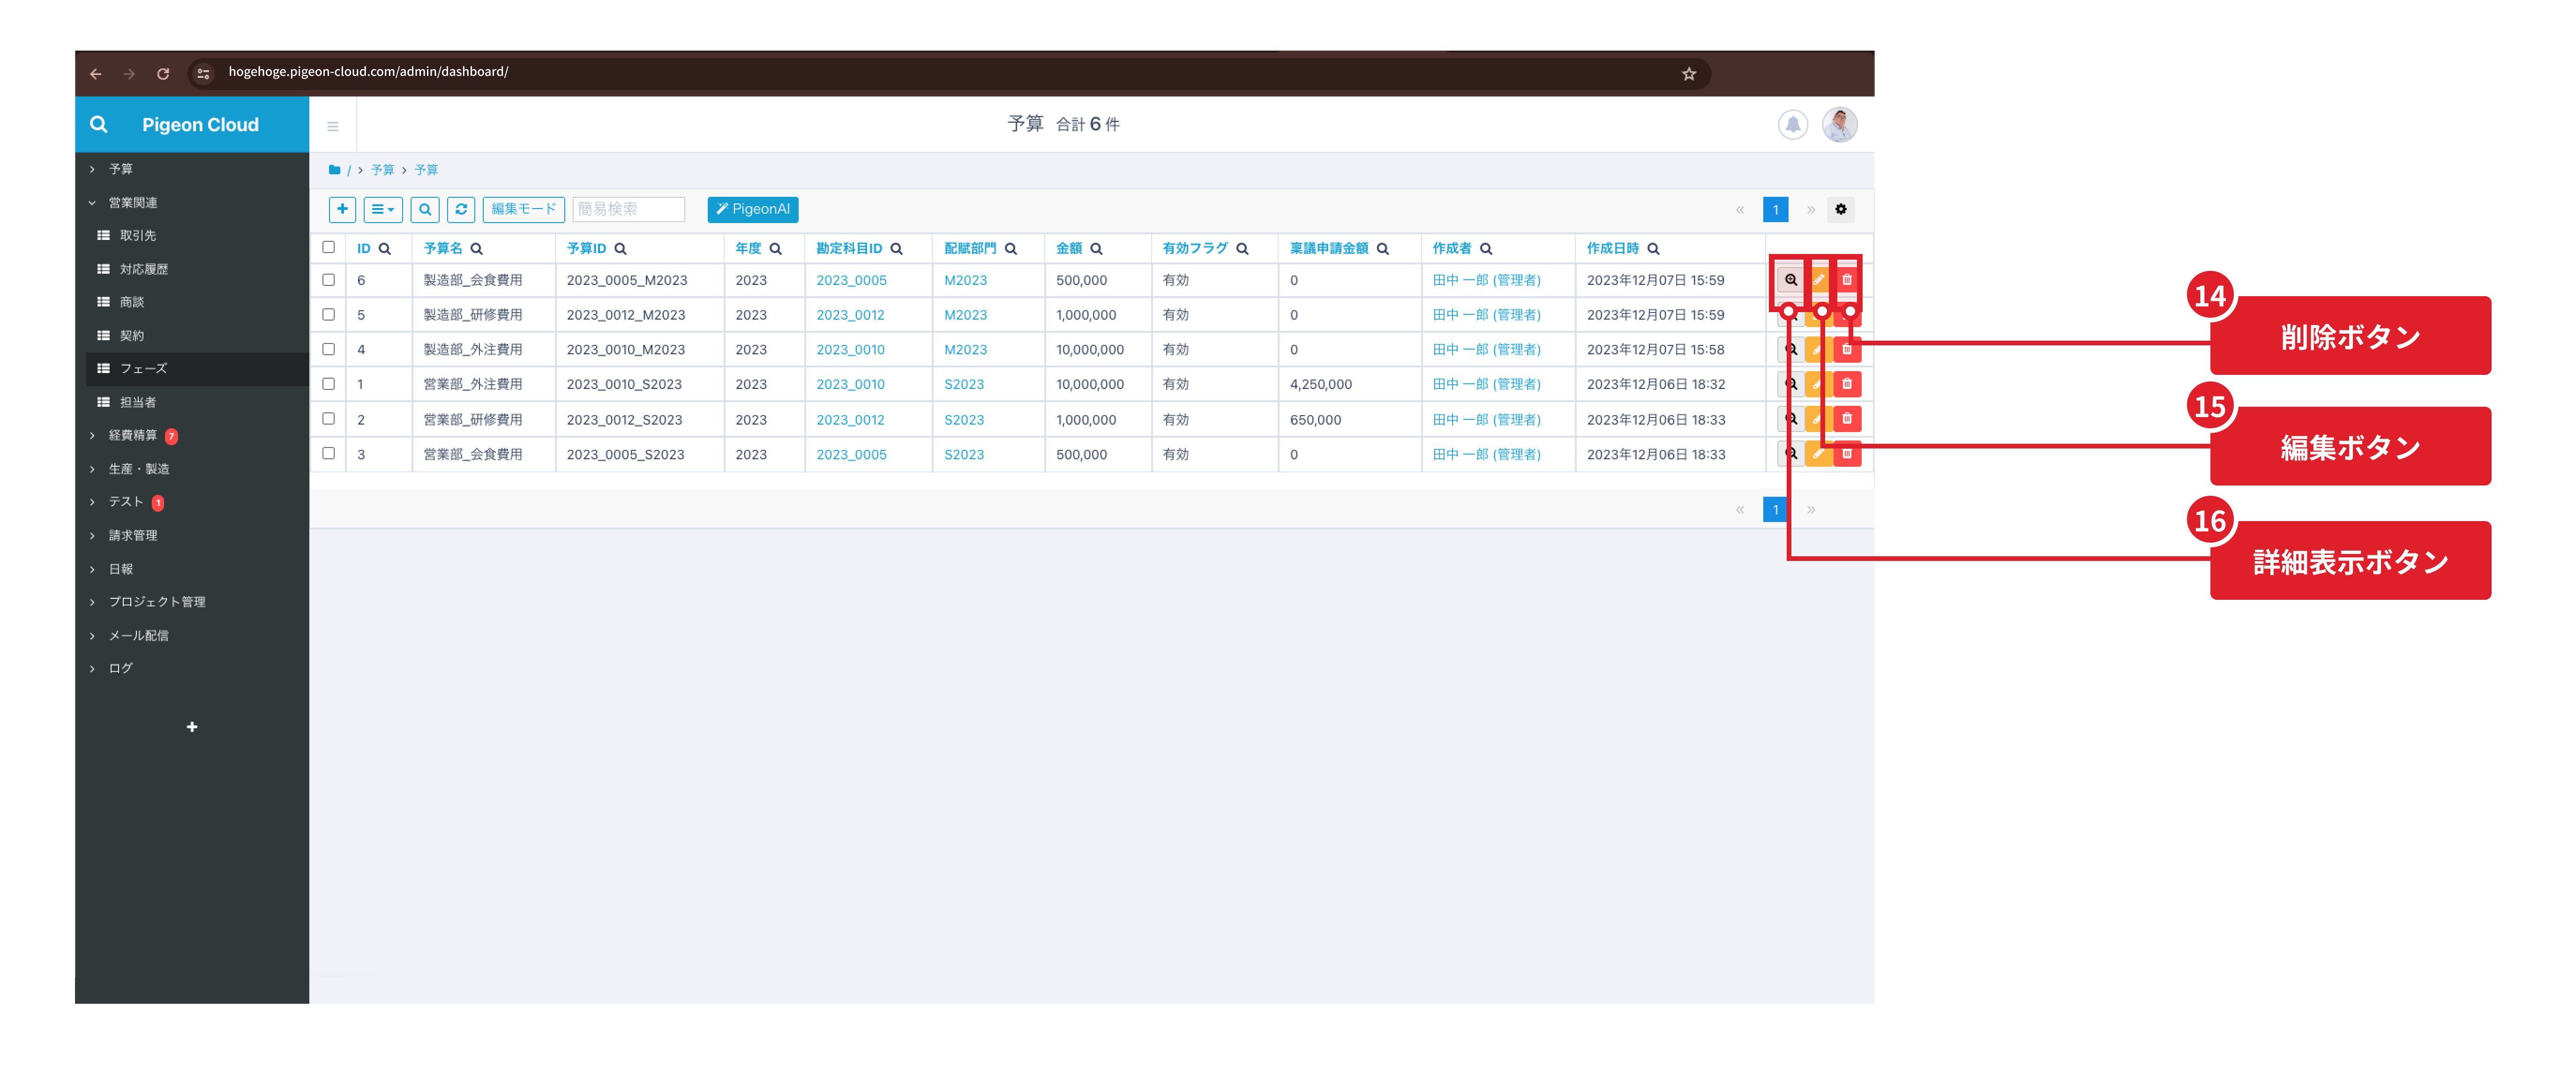Tick the select-all checkbox in the table header
Image resolution: width=2576 pixels, height=1090 pixels.
[x=328, y=247]
